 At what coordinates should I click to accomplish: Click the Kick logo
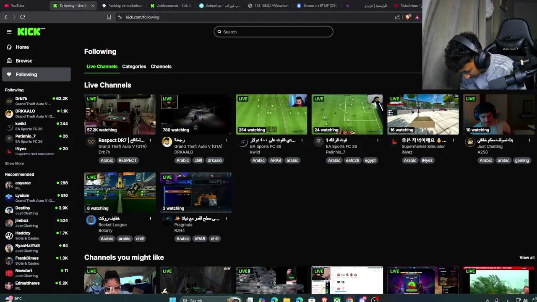coord(31,31)
